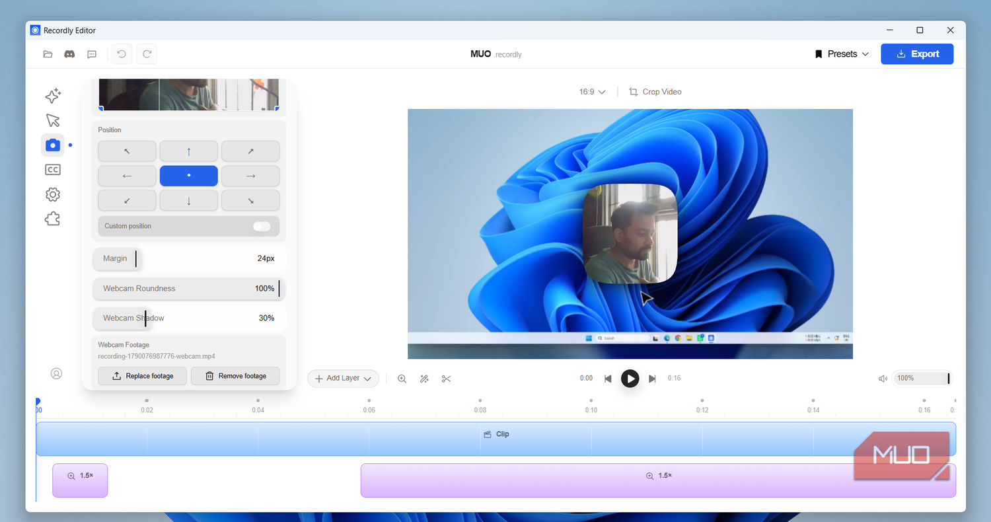The height and width of the screenshot is (522, 991).
Task: Click the Webcam Roundness slider
Action: tap(189, 288)
